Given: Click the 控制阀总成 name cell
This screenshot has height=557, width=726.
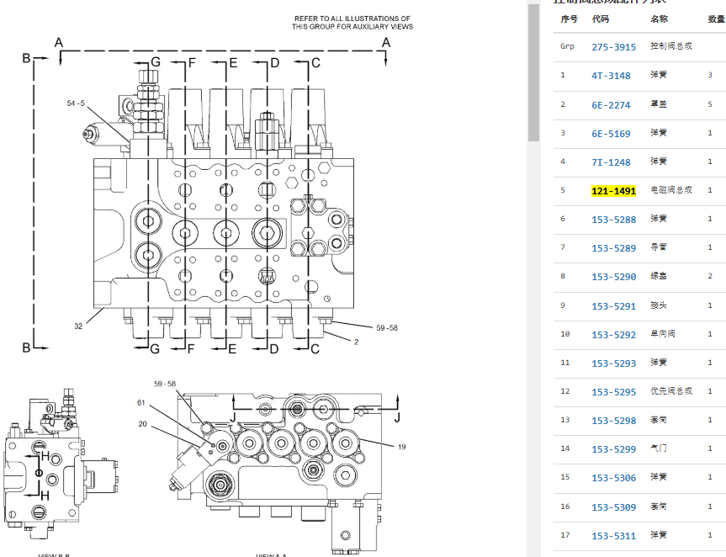Looking at the screenshot, I should pyautogui.click(x=671, y=46).
